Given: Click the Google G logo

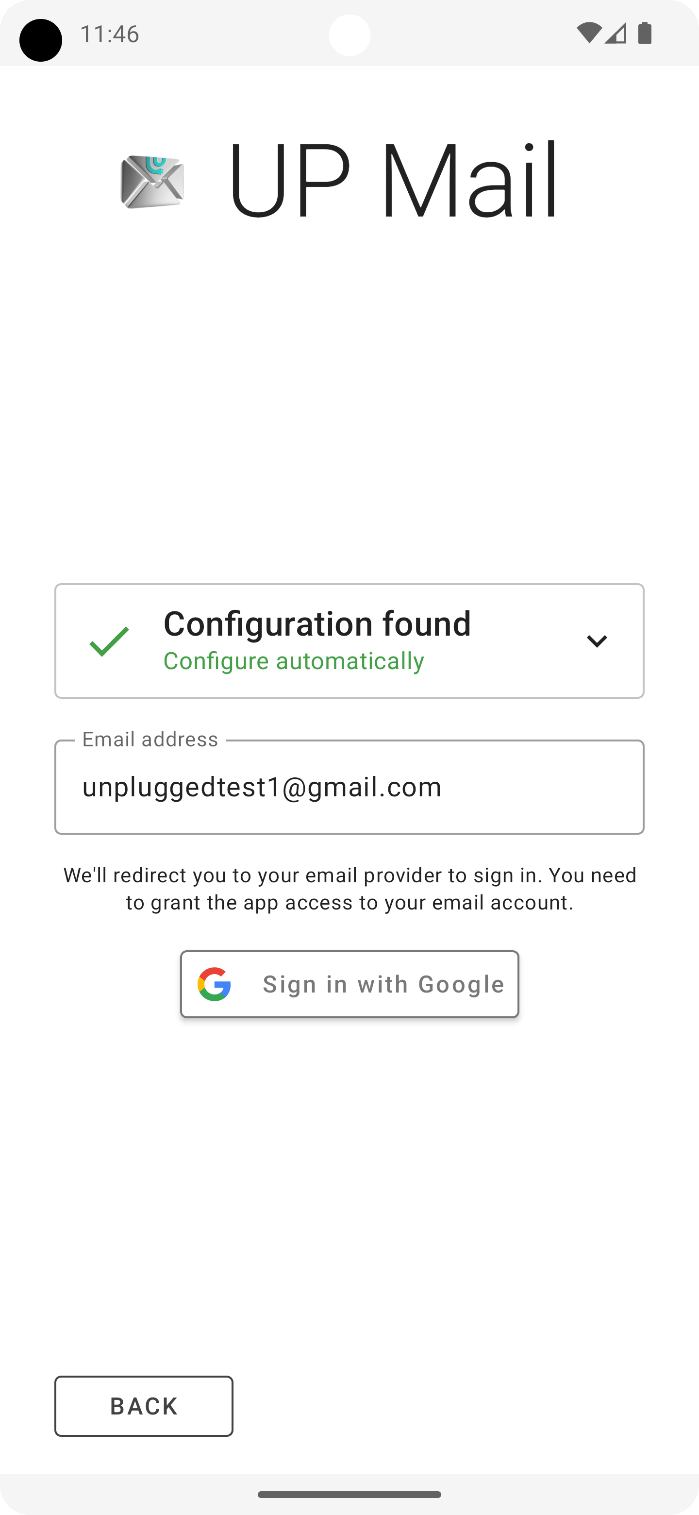Looking at the screenshot, I should [214, 984].
